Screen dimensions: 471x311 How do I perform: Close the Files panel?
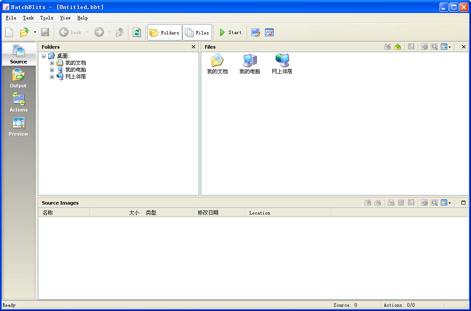point(464,47)
